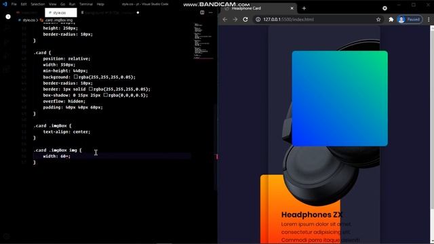The width and height of the screenshot is (434, 244).
Task: Click the VS Code logo icon
Action: (5, 4)
